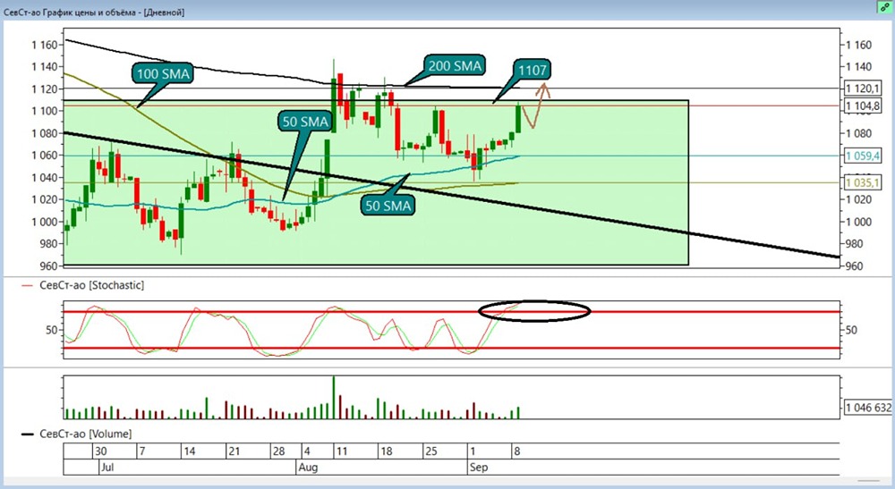This screenshot has height=489, width=895.
Task: Select the blue 1 059,4 price tag
Action: point(862,156)
